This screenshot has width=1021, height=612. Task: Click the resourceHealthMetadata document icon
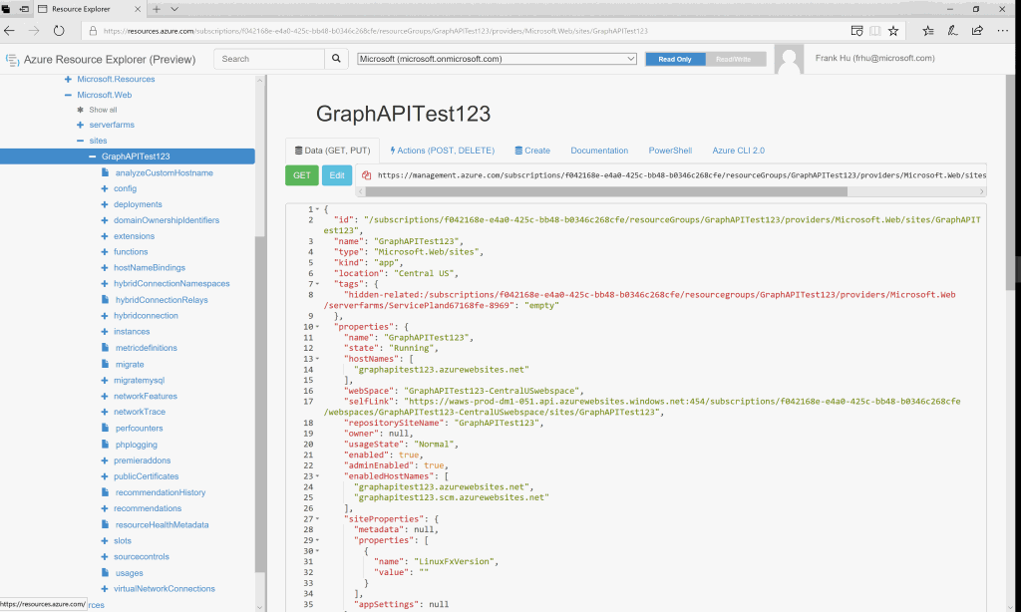tap(105, 524)
